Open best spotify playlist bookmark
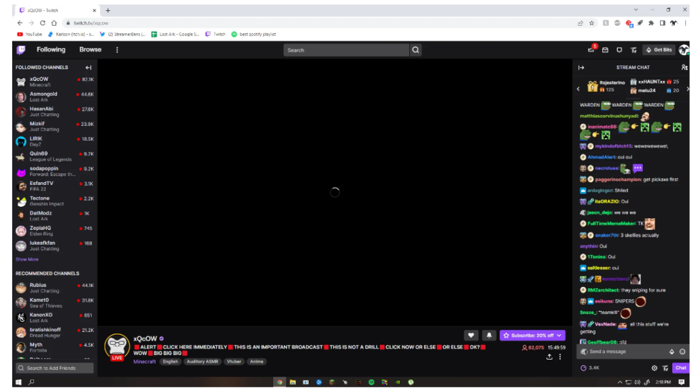Screen dimensions: 696x391 click(254, 34)
